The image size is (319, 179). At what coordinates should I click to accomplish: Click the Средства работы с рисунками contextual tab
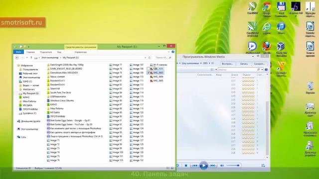click(81, 47)
